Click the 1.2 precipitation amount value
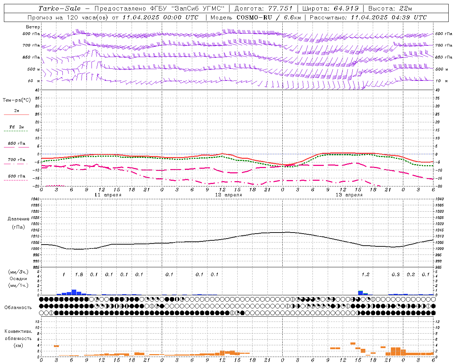The width and height of the screenshot is (454, 363). pos(365,275)
